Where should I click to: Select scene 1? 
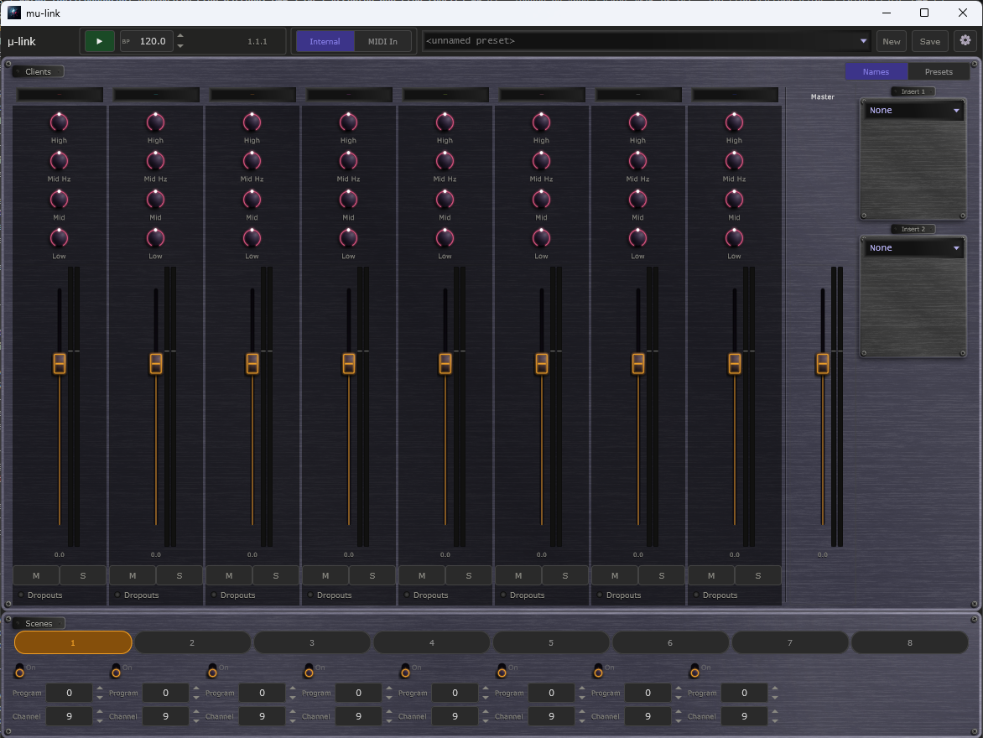(x=73, y=642)
